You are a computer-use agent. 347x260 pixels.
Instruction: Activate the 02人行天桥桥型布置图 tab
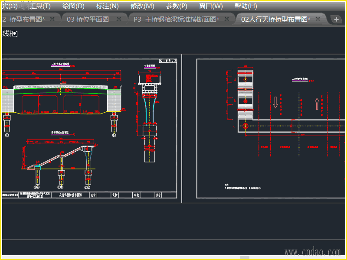pyautogui.click(x=275, y=19)
